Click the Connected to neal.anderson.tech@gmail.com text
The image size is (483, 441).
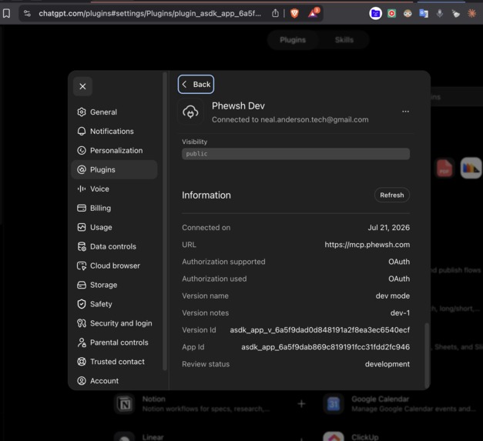[290, 120]
